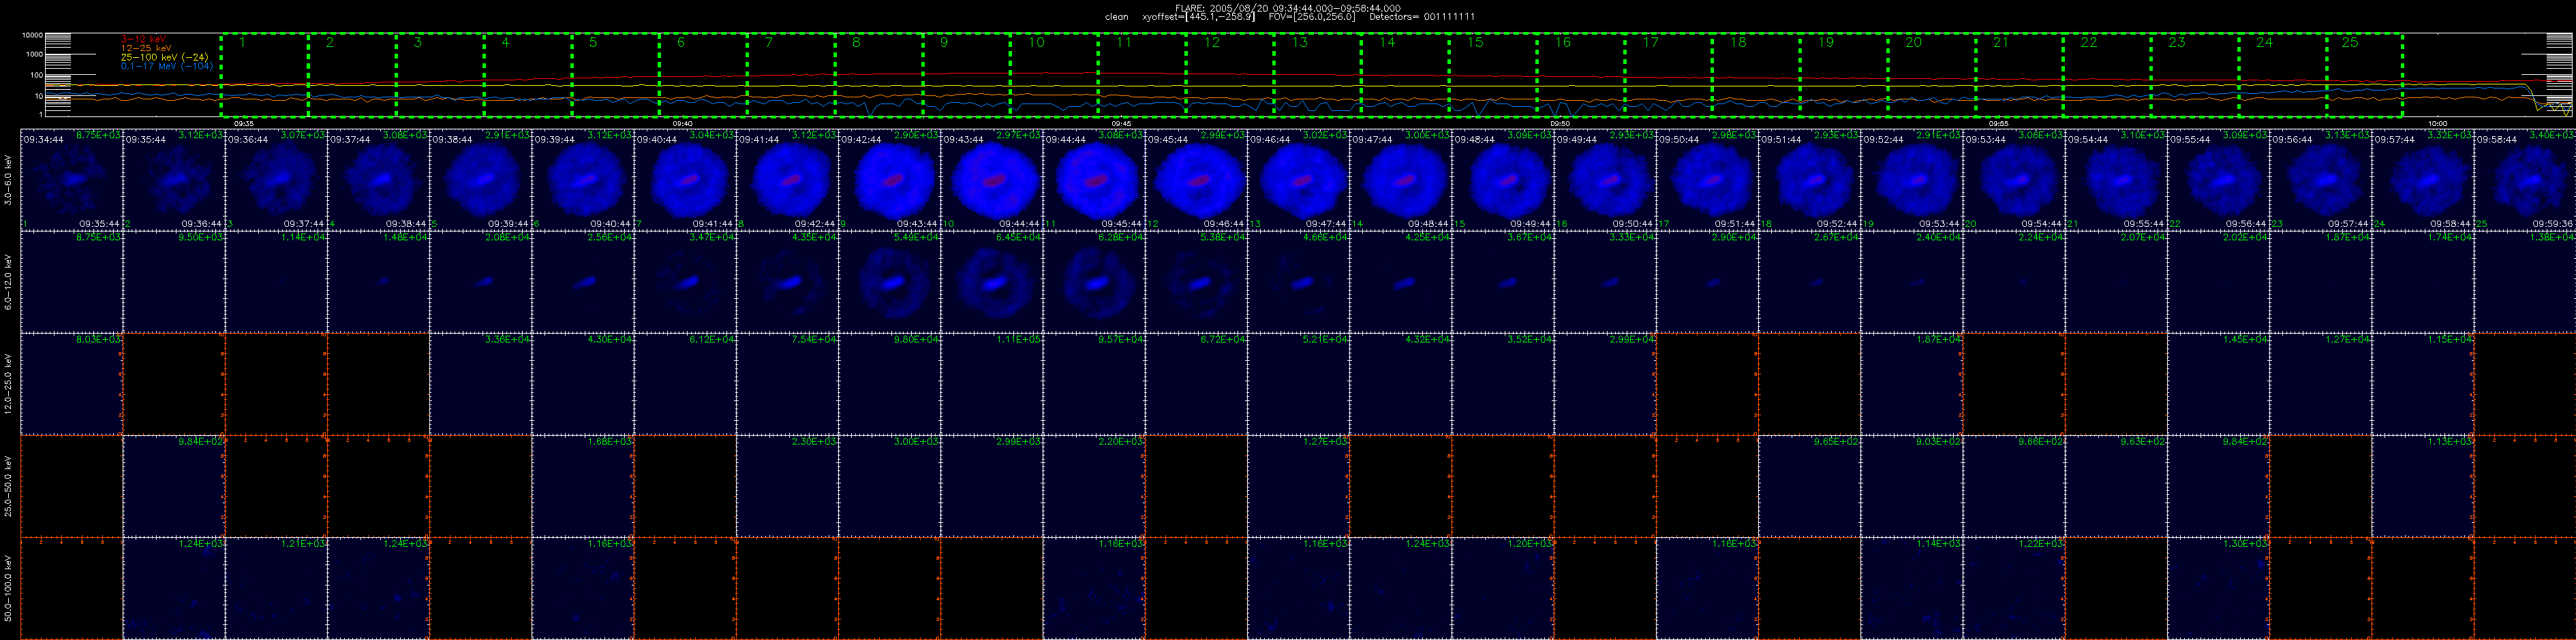Click the 8.75E+03 value on the 09:34:44 image

click(99, 135)
